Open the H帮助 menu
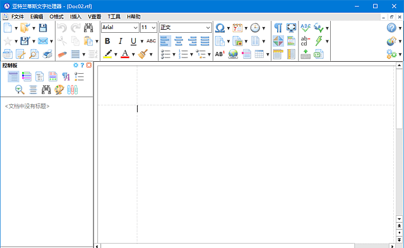The image size is (404, 248). point(133,17)
